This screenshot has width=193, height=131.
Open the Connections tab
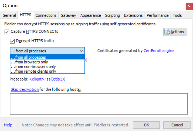click(46, 15)
